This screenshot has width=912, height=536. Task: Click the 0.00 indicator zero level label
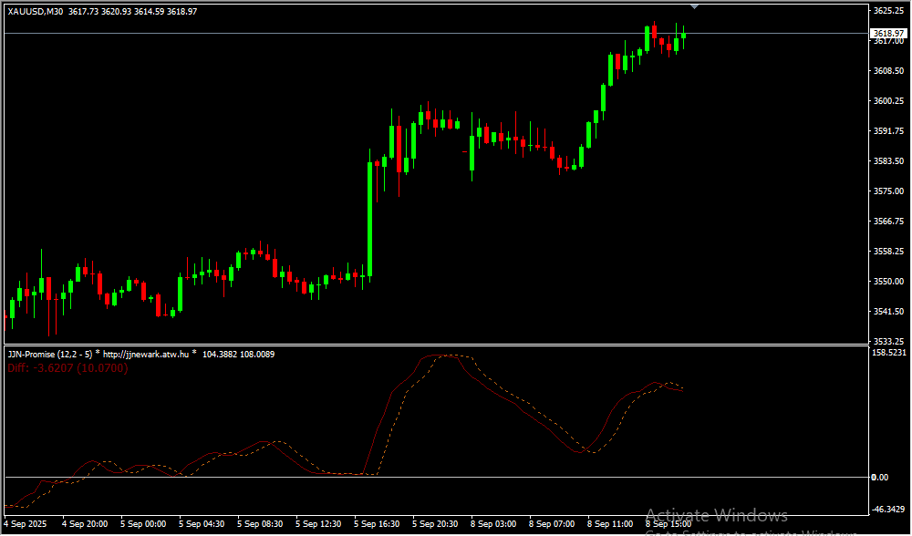[879, 477]
